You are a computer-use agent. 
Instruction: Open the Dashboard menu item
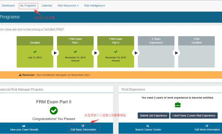pyautogui.click(x=8, y=6)
